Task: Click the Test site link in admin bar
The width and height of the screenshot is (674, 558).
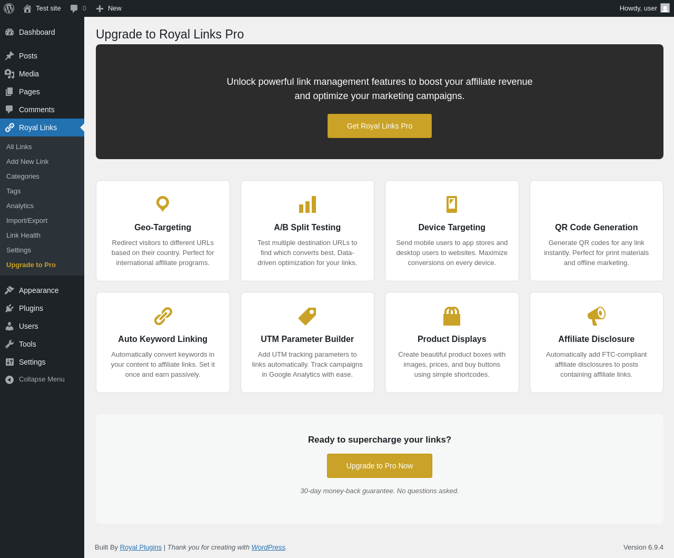Action: click(48, 8)
